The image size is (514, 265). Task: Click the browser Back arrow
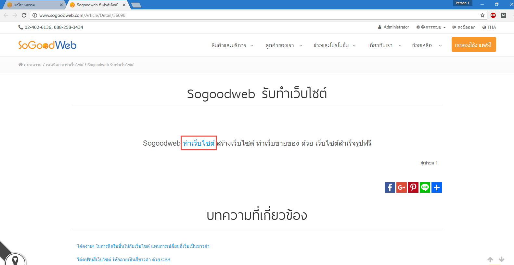(x=6, y=15)
